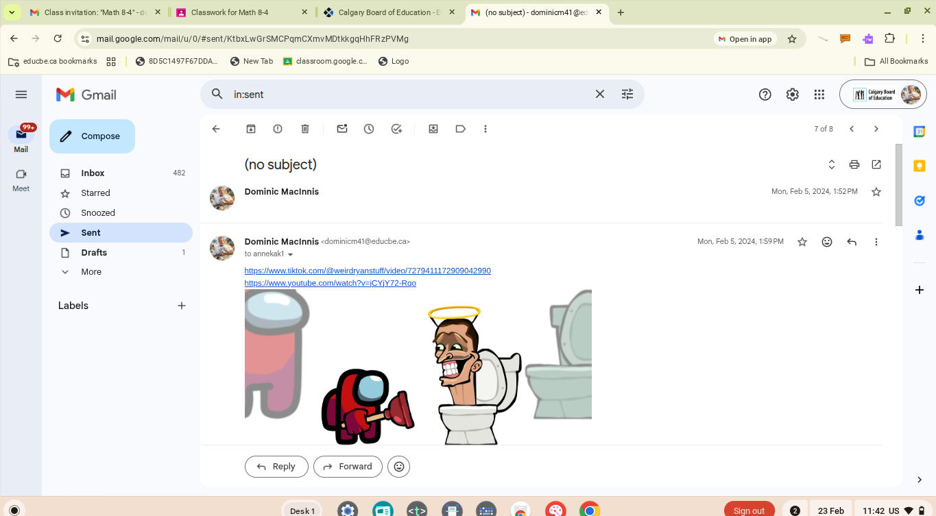This screenshot has width=936, height=516.
Task: Click Open in app button
Action: click(745, 39)
